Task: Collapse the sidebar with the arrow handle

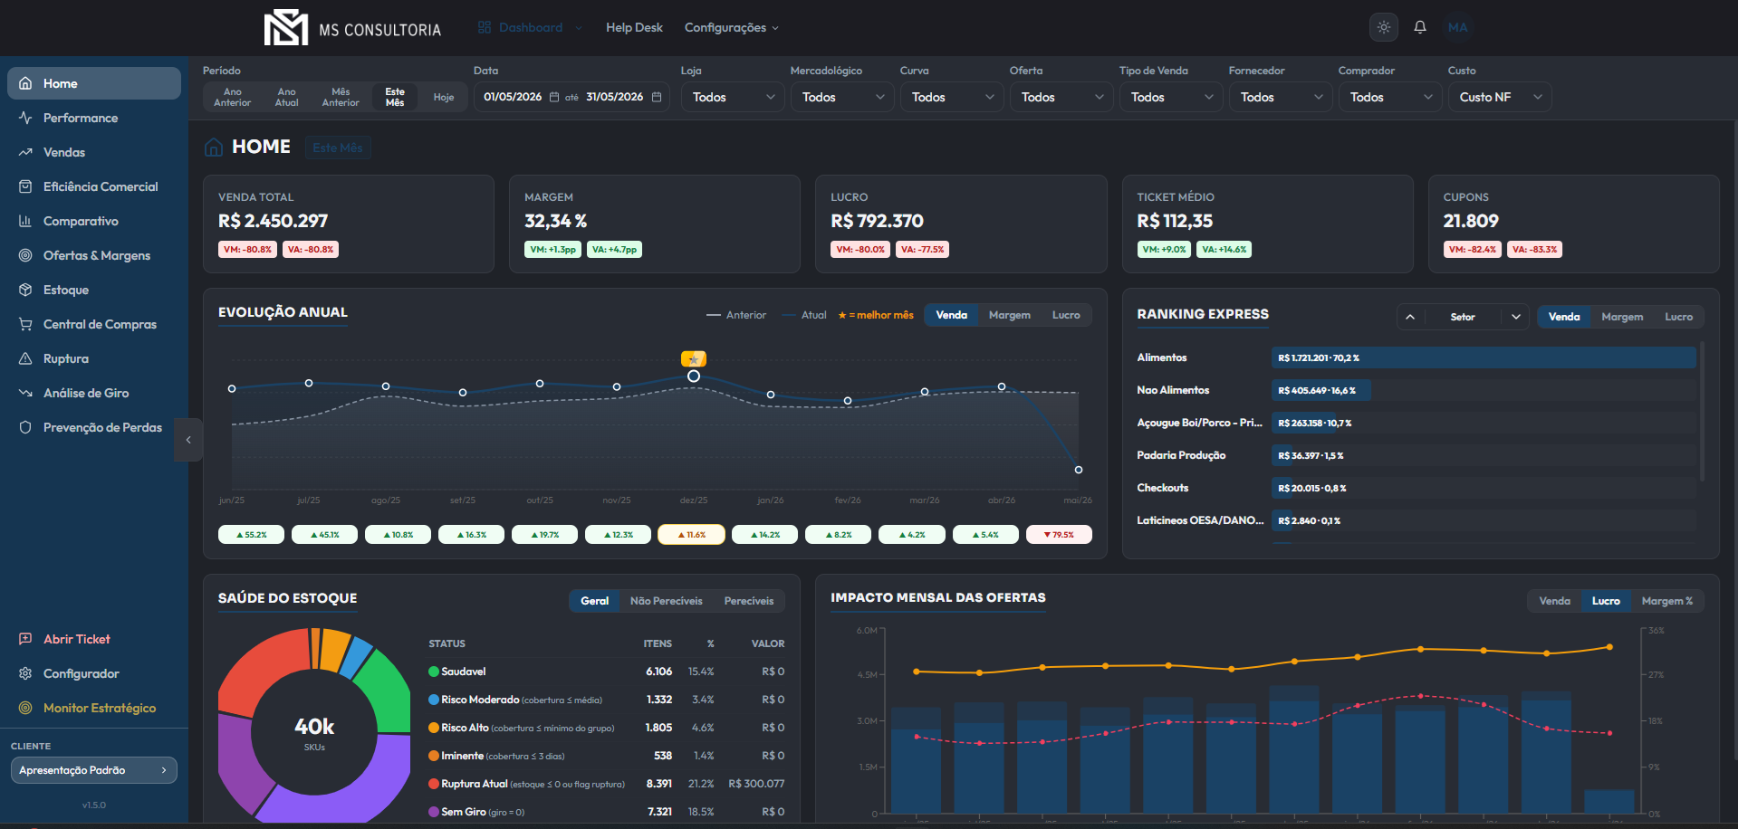Action: pos(188,440)
